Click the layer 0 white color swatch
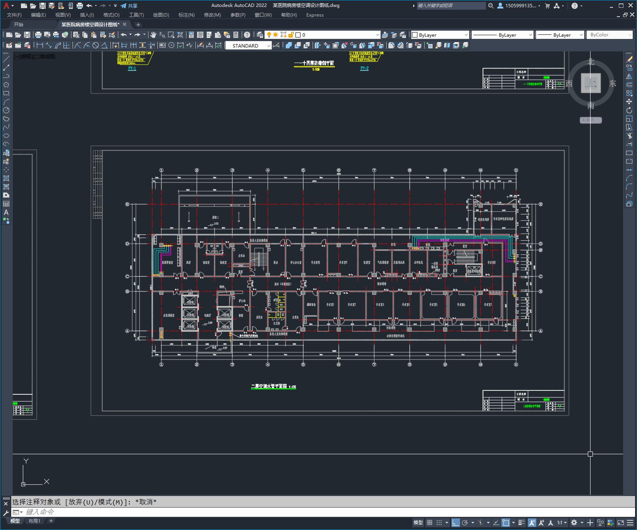637x530 pixels. tap(298, 35)
